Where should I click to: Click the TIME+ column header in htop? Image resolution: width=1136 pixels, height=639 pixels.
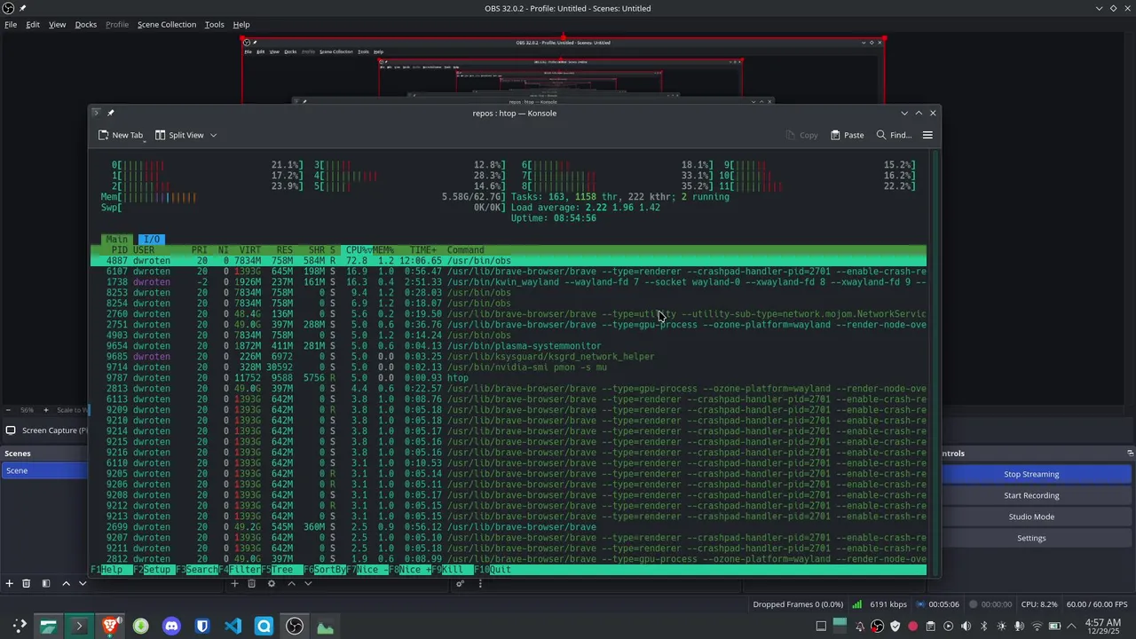coord(422,250)
